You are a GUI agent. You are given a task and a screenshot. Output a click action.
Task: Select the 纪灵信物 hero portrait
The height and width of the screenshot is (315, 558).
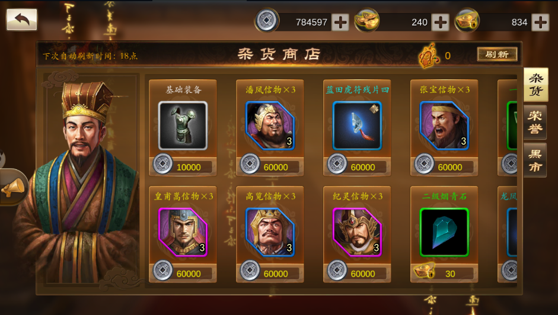tap(357, 232)
